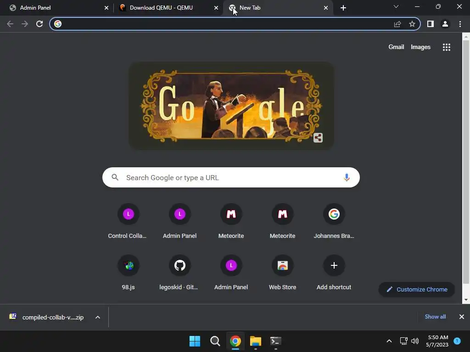Open the 98.js shortcut

[x=129, y=273]
